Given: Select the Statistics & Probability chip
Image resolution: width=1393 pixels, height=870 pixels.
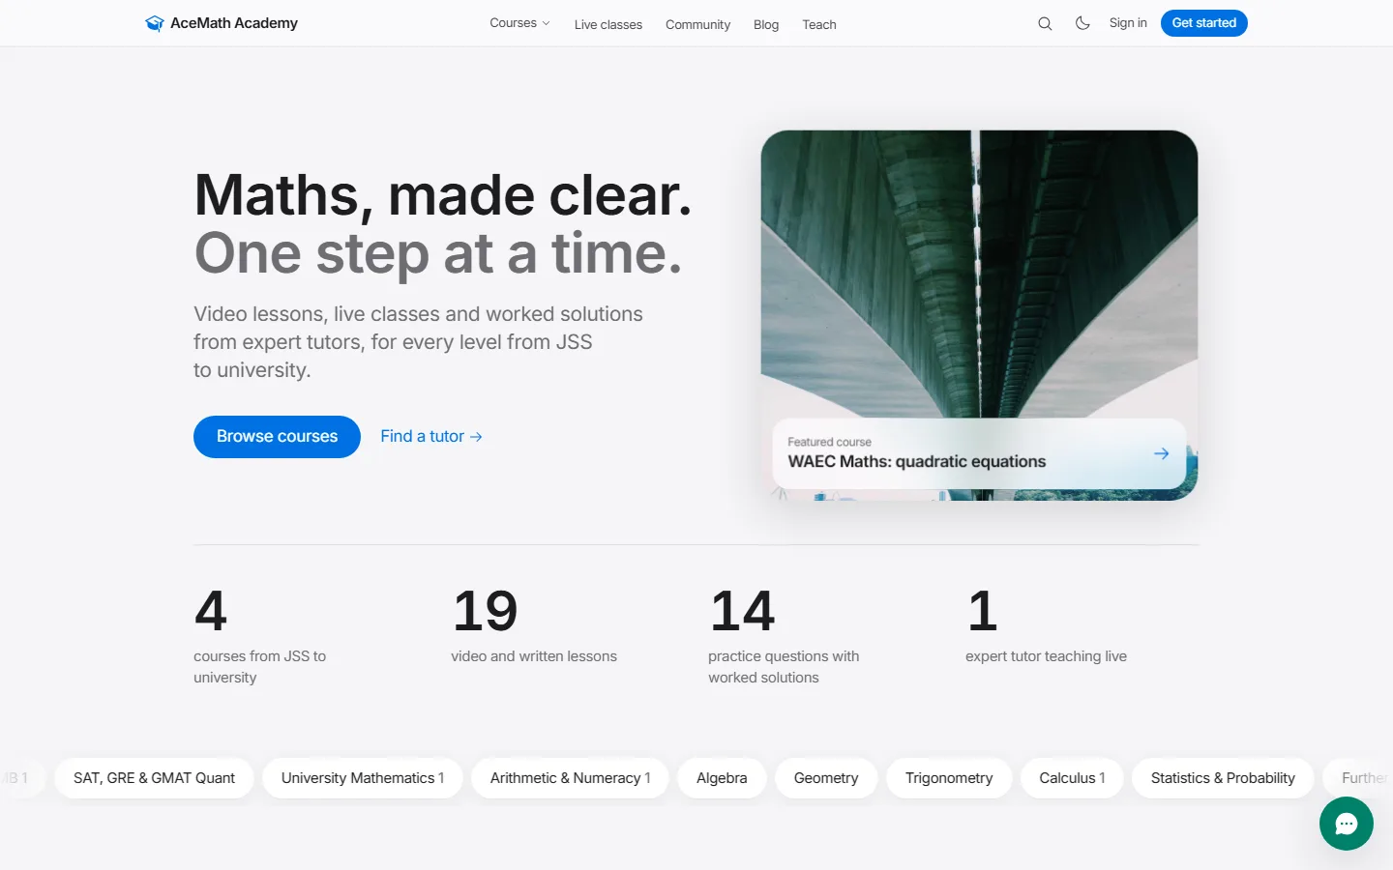Looking at the screenshot, I should [1223, 778].
